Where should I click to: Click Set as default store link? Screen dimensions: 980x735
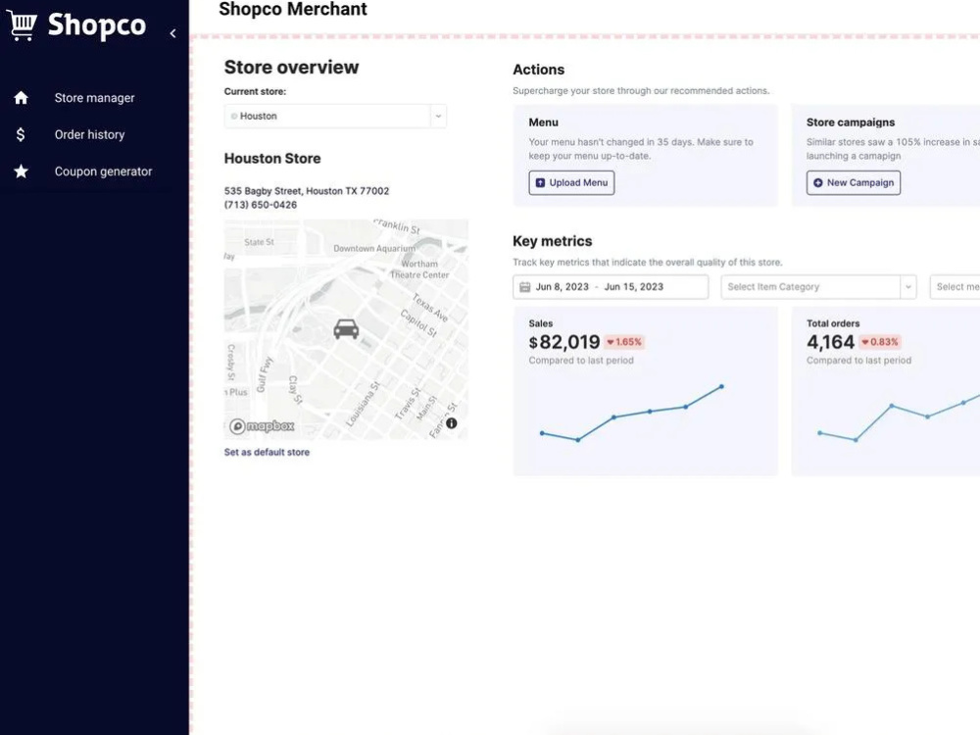click(267, 452)
